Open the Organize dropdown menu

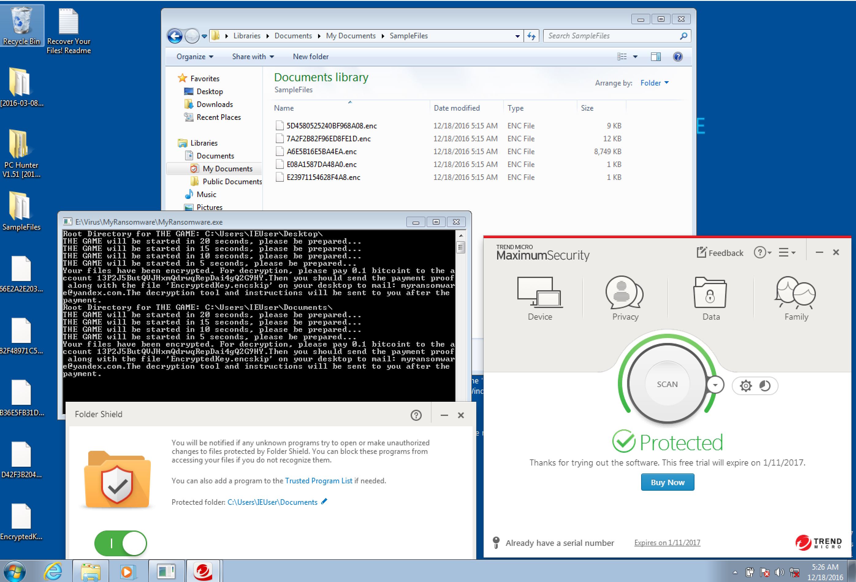(195, 57)
